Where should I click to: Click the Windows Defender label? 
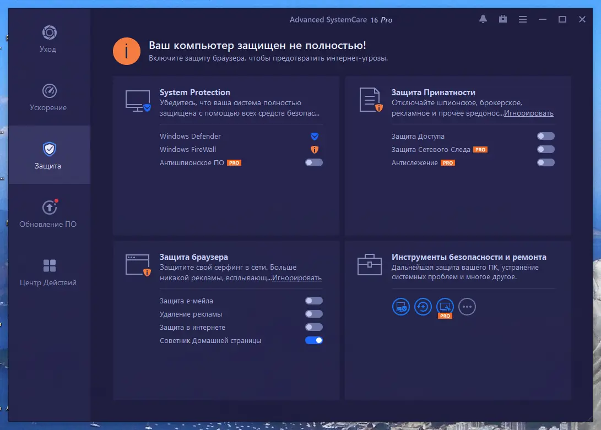coord(190,136)
